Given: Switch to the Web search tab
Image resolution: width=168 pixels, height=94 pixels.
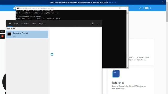Looking at the screenshot, I should coord(34,23).
